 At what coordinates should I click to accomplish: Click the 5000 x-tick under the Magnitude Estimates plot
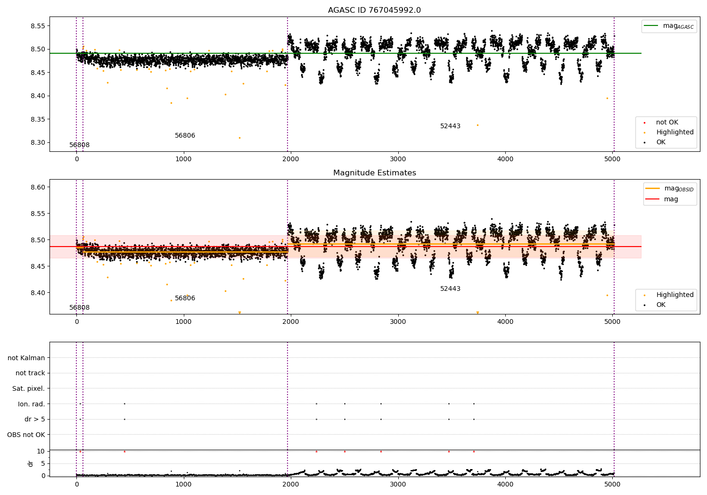(x=613, y=322)
